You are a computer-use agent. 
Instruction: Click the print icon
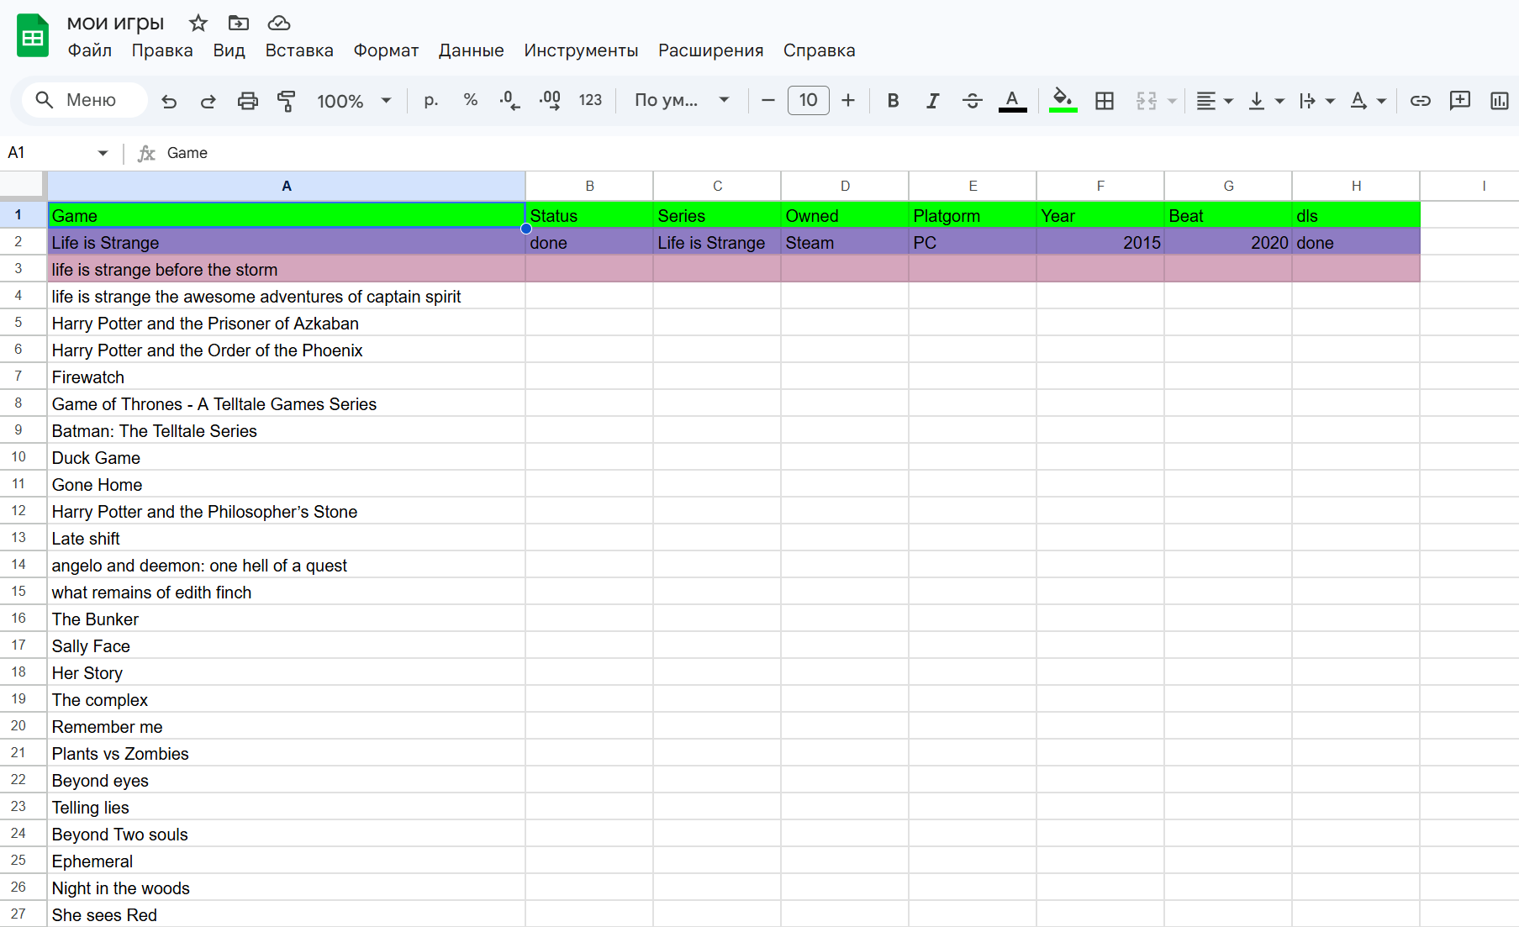click(x=247, y=101)
